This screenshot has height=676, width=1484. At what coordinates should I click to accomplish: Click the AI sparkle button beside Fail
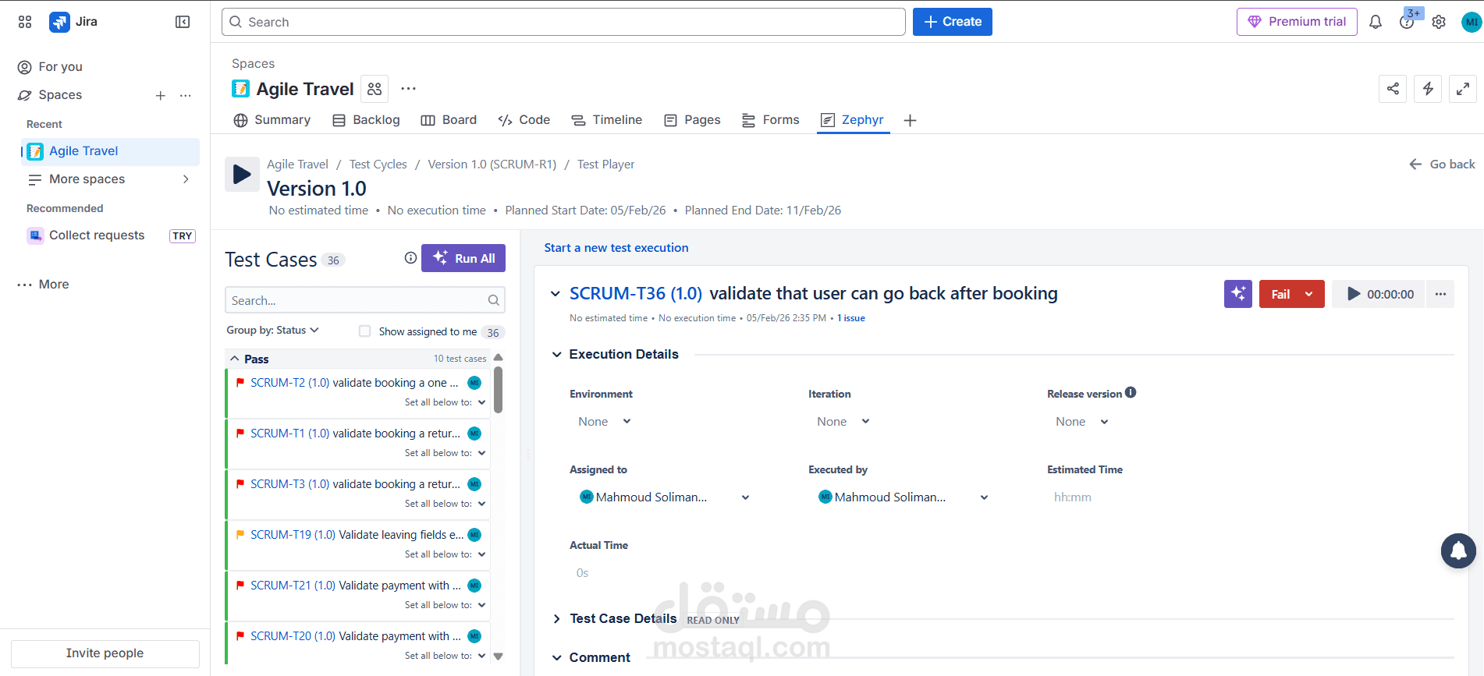click(1238, 294)
